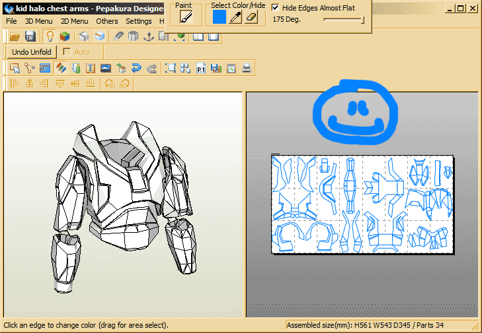The image size is (482, 333).
Task: Open the Settings menu
Action: [139, 21]
